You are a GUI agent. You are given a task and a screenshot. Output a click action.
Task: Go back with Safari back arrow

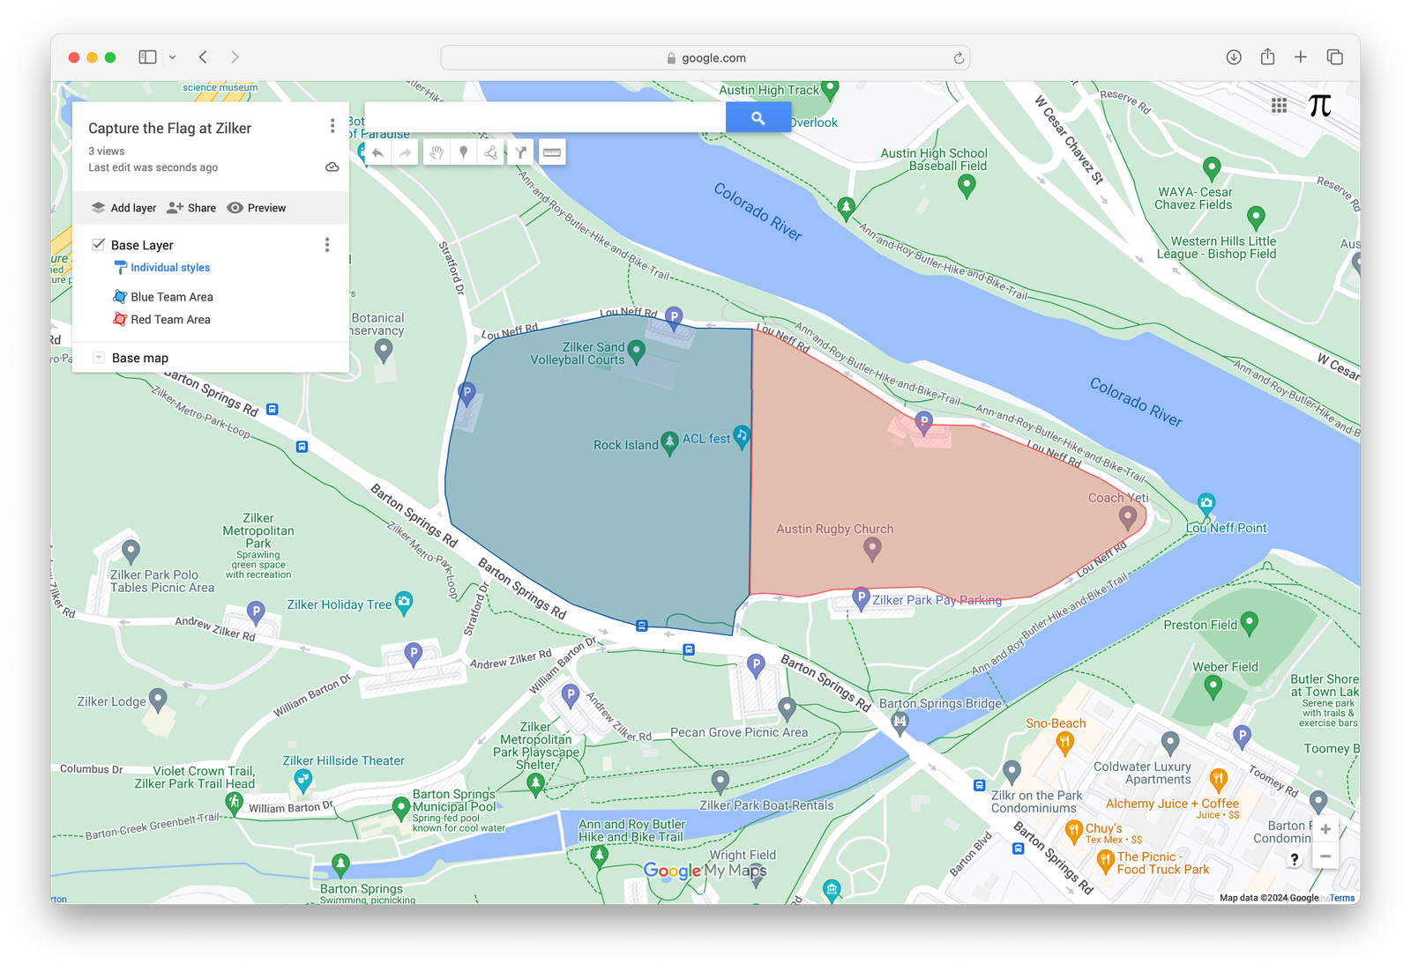tap(203, 57)
